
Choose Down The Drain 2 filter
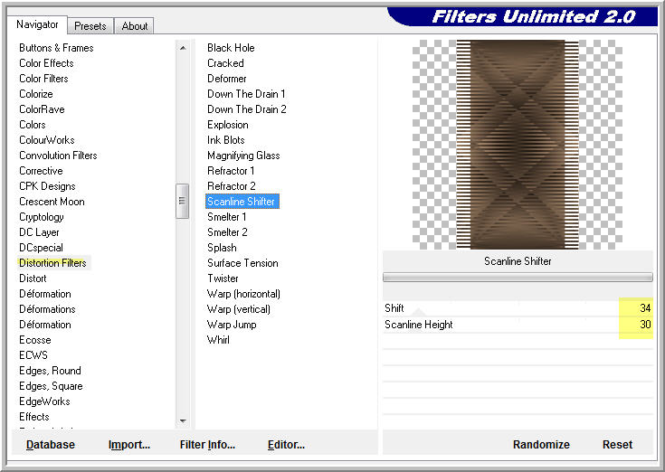[247, 109]
